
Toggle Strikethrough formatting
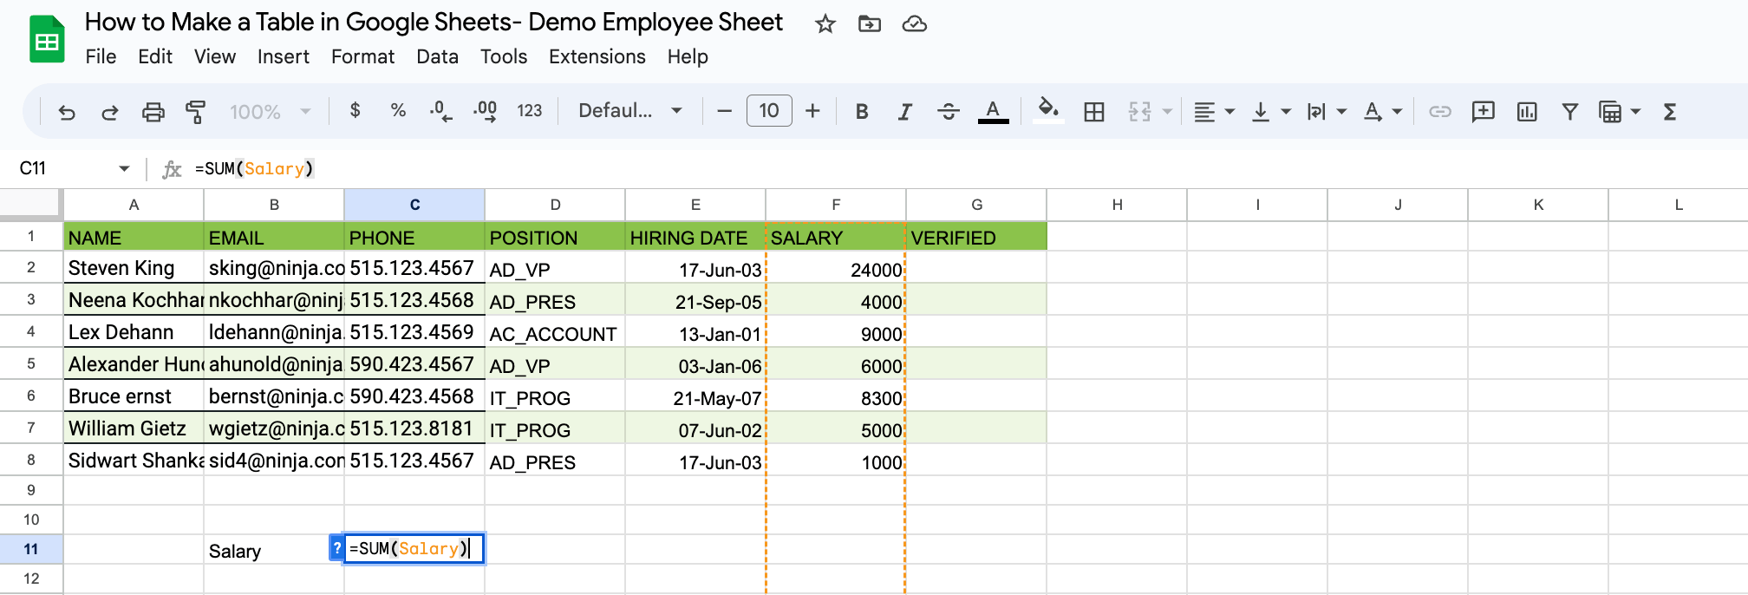click(x=948, y=112)
